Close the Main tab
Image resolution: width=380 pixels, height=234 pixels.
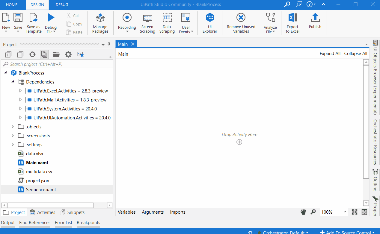coord(132,44)
